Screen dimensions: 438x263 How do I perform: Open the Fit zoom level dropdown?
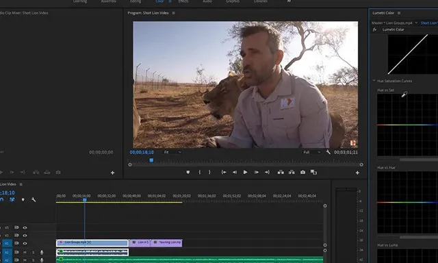click(x=172, y=152)
